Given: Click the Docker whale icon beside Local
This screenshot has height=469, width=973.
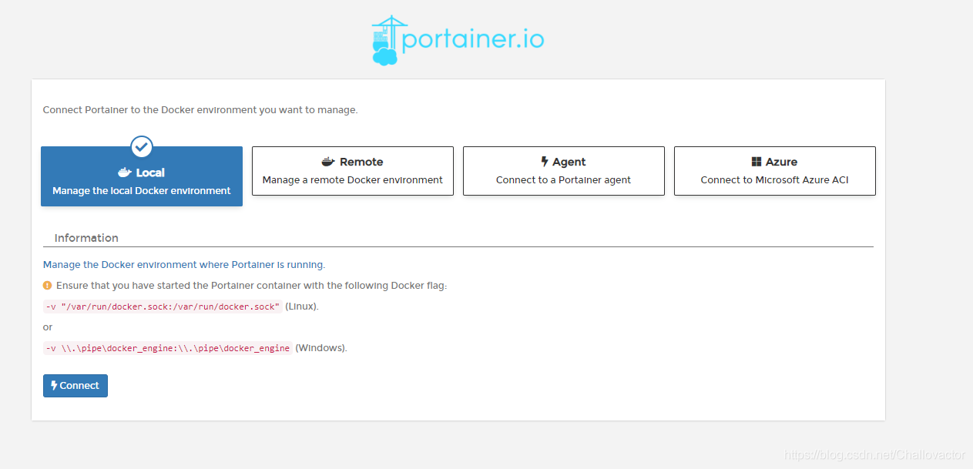Looking at the screenshot, I should tap(126, 173).
